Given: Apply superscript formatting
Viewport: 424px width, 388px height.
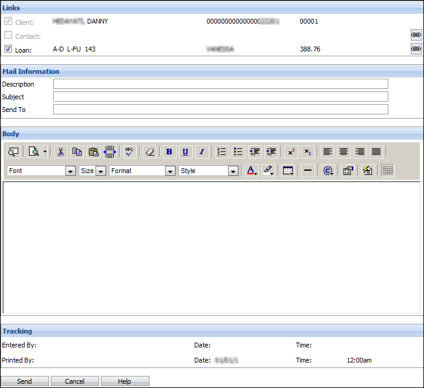Looking at the screenshot, I should pos(291,152).
